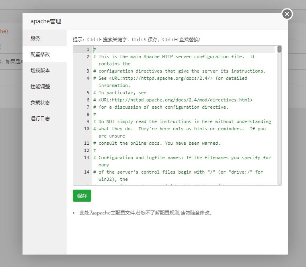Close the apache管理 dialog
Viewport: 306px width, 267px height.
[x=287, y=14]
